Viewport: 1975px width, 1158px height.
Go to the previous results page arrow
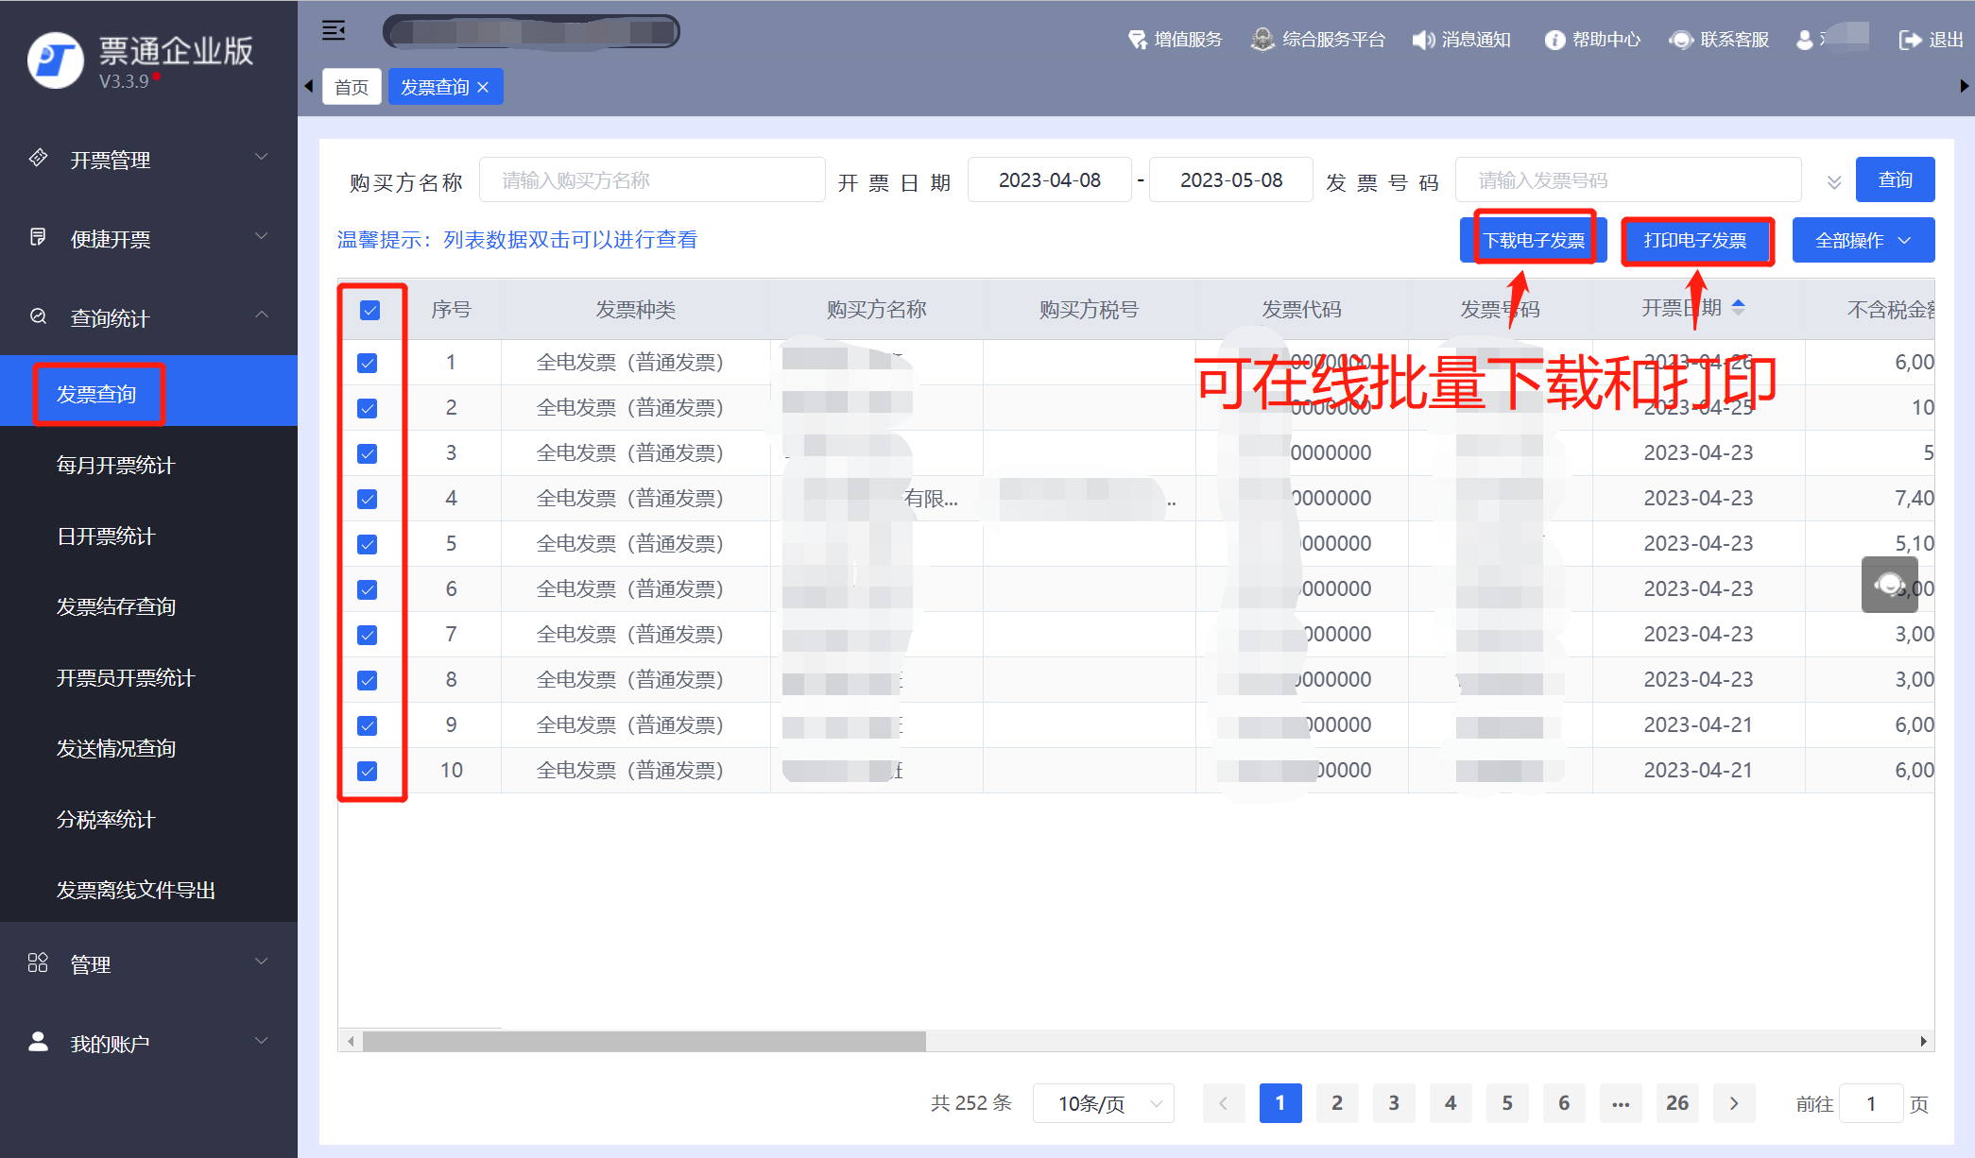click(1224, 1103)
